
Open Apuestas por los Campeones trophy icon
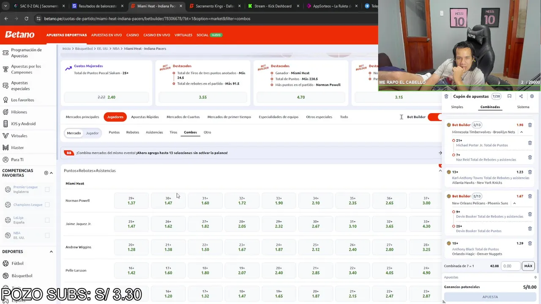(5, 69)
